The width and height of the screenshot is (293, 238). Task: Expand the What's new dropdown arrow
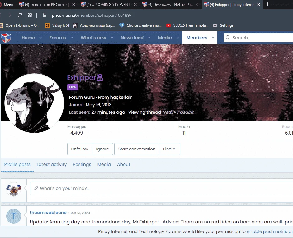112,38
